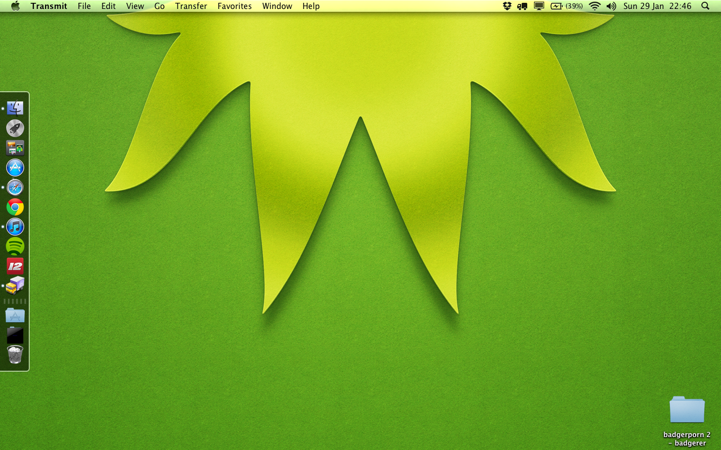
Task: Open the Transfer menu
Action: tap(191, 6)
